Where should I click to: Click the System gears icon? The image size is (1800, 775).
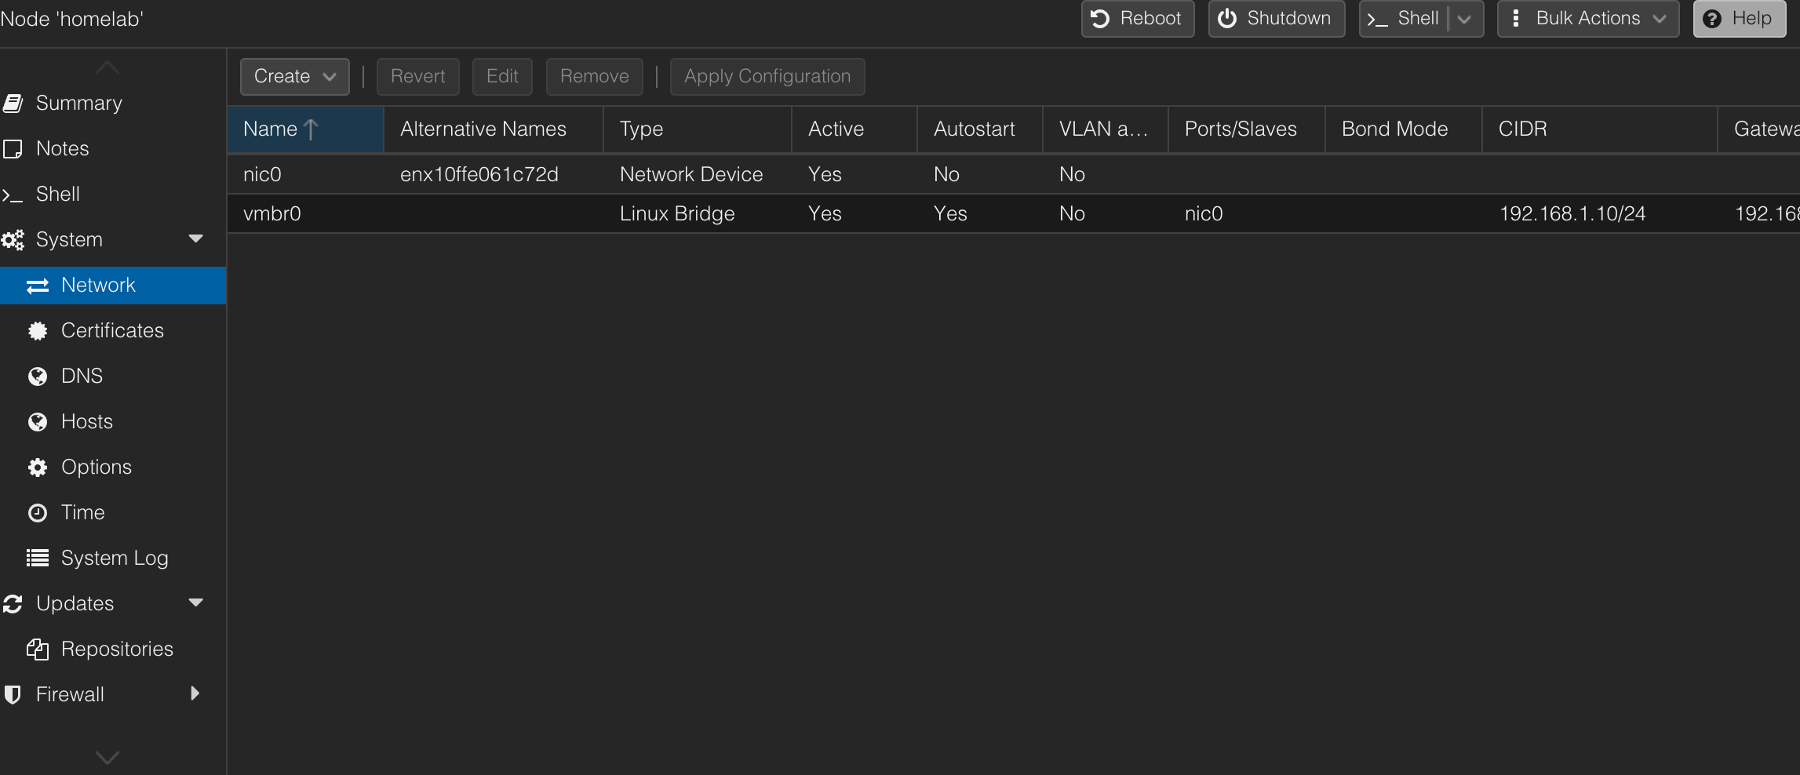pyautogui.click(x=13, y=240)
